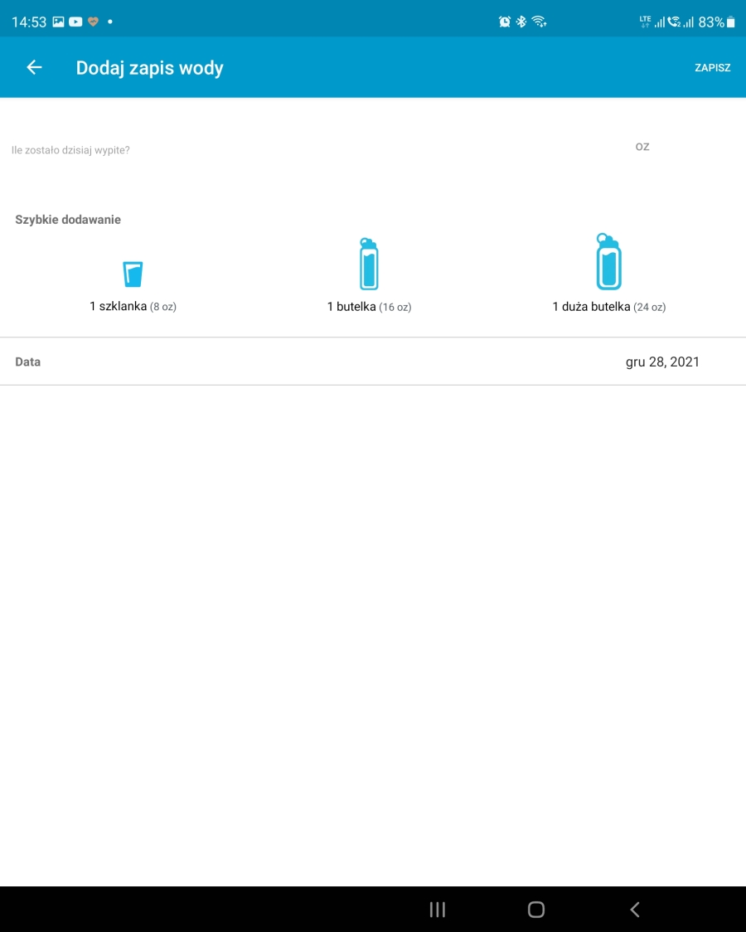
Task: Tap the 'Data' row label
Action: point(28,362)
